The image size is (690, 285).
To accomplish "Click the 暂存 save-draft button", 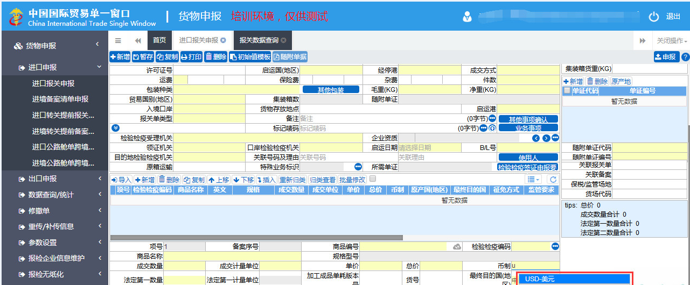I will 143,56.
